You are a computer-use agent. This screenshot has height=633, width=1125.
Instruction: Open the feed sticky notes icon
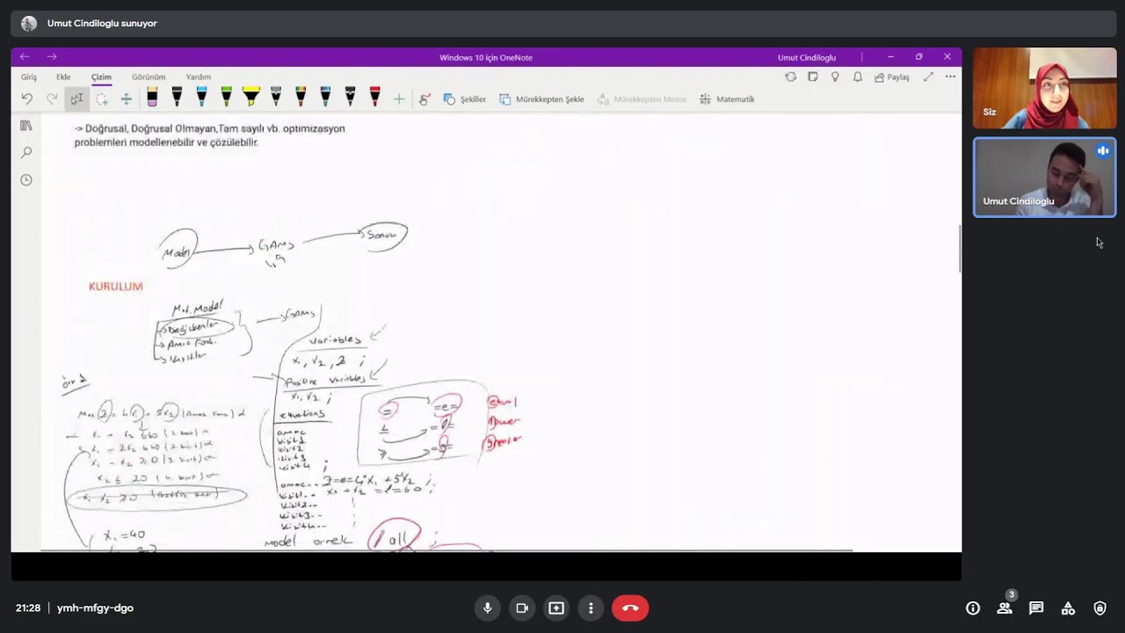click(x=813, y=76)
